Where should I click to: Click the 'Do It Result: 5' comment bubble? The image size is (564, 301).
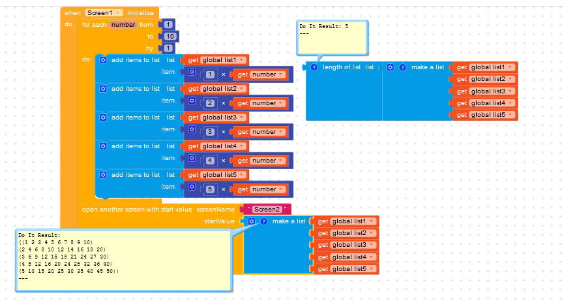[332, 37]
